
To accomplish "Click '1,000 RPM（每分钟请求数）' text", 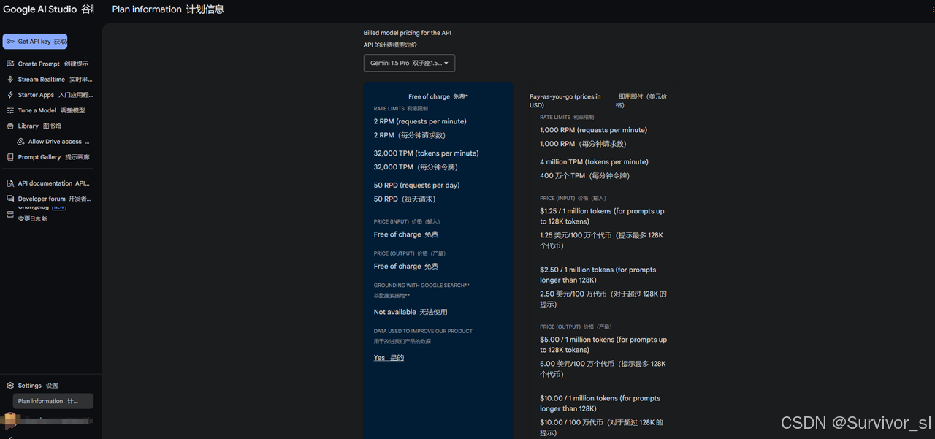I will pyautogui.click(x=583, y=144).
